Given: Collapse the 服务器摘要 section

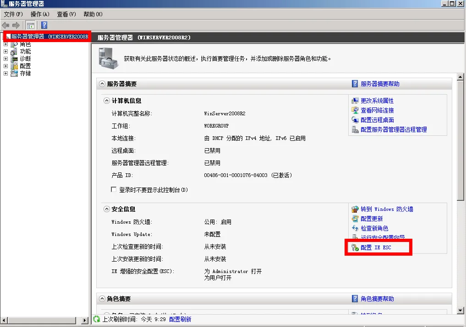Looking at the screenshot, I should pyautogui.click(x=102, y=84).
